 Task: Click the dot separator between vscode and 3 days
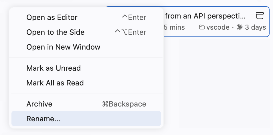pyautogui.click(x=233, y=27)
